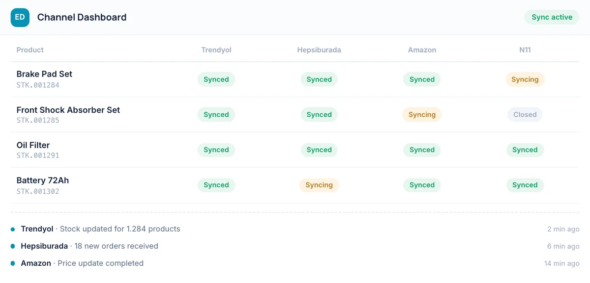The width and height of the screenshot is (590, 283).
Task: Click Syncing badge for Brake Pad N11
Action: 525,79
